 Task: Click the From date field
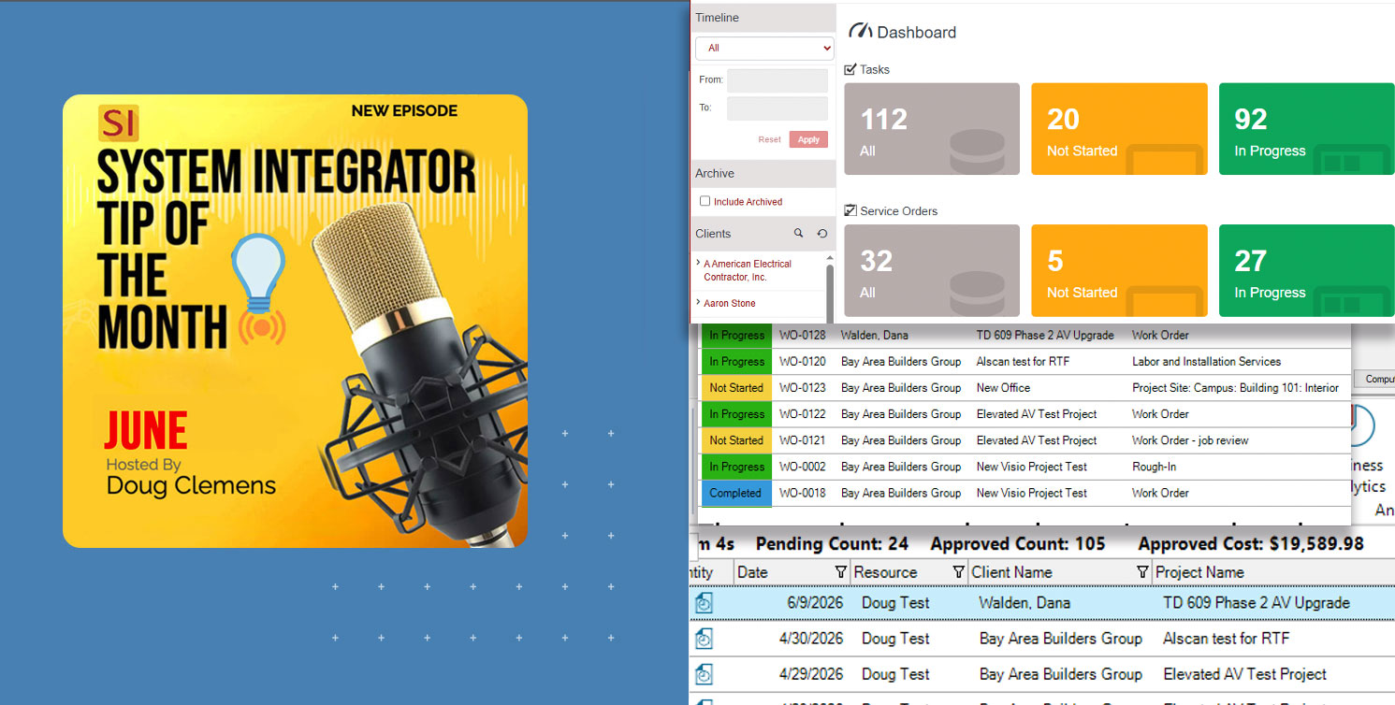pos(777,80)
